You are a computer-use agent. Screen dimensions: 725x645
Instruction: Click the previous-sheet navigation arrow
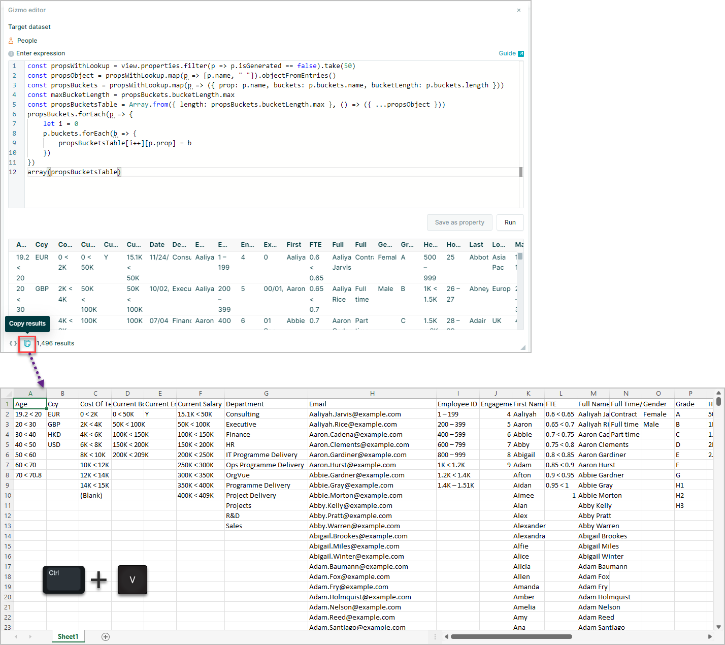(x=16, y=636)
